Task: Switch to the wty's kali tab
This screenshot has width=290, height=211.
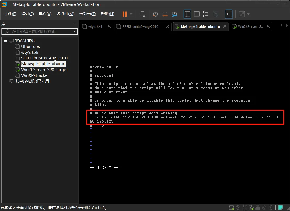Action: coord(95,27)
